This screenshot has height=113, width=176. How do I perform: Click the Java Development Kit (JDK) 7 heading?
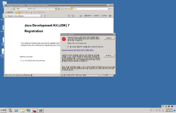[47, 26]
